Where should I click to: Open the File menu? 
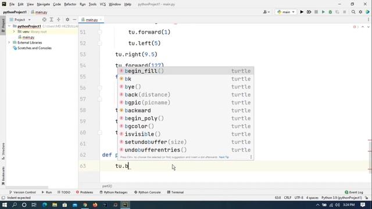click(12, 4)
